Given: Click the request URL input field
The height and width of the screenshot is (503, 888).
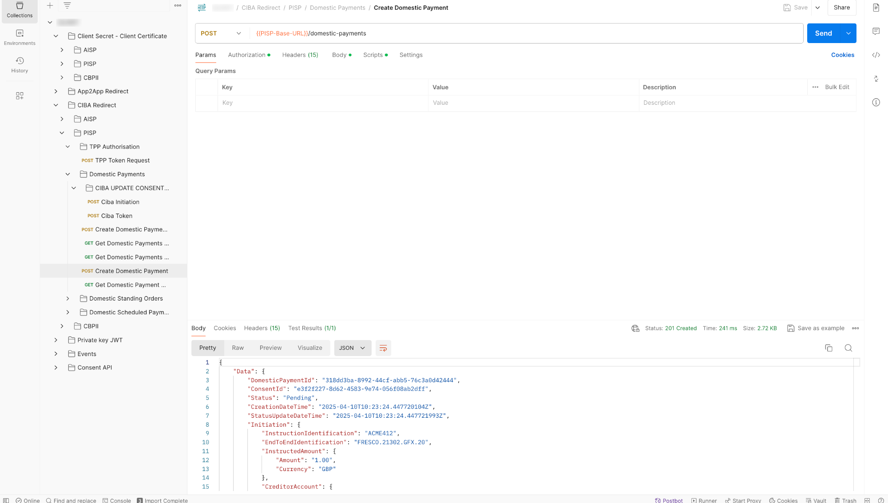Looking at the screenshot, I should 524,33.
